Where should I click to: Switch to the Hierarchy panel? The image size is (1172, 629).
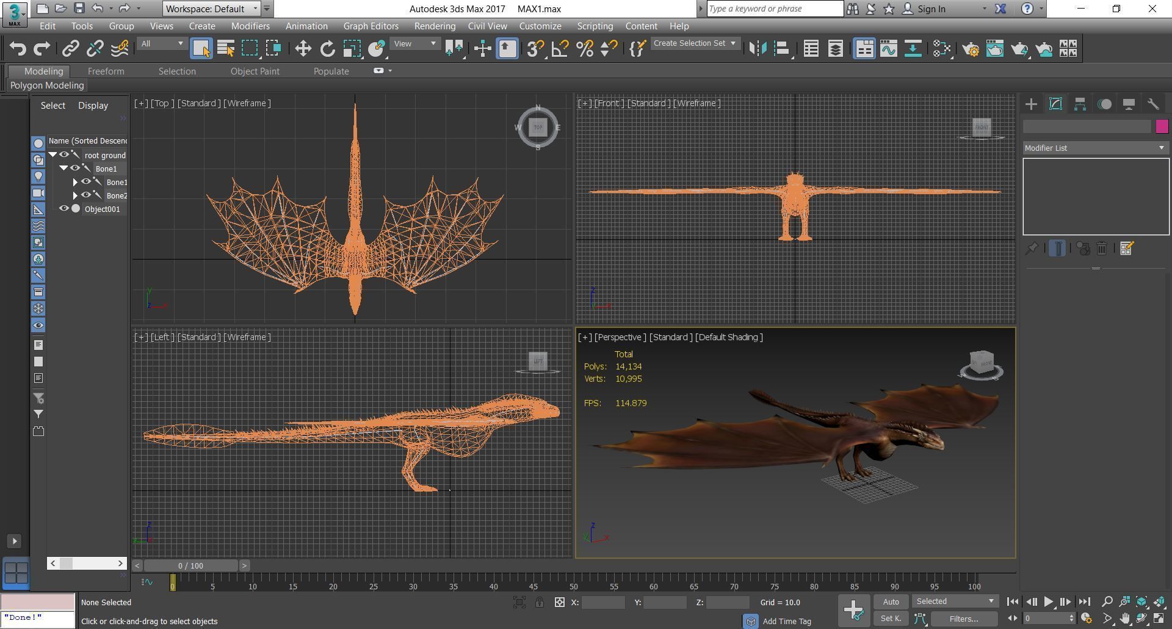coord(1080,104)
